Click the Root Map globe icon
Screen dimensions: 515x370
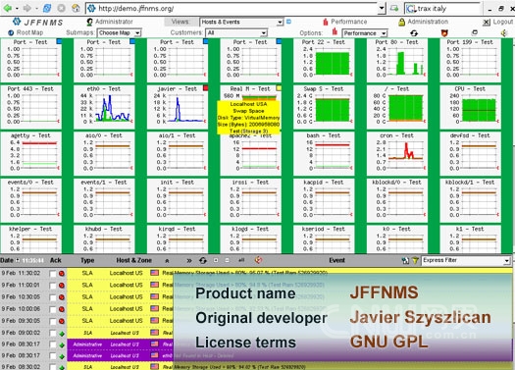pyautogui.click(x=11, y=32)
